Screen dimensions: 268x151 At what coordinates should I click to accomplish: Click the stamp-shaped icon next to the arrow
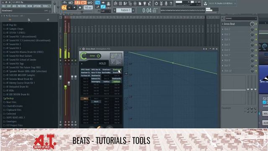tap(108, 3)
